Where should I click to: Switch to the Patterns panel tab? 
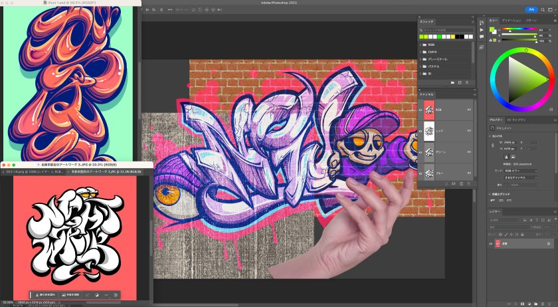pos(531,21)
